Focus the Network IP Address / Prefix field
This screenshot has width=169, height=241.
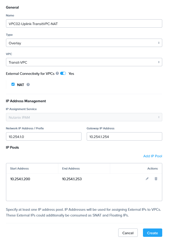43,136
